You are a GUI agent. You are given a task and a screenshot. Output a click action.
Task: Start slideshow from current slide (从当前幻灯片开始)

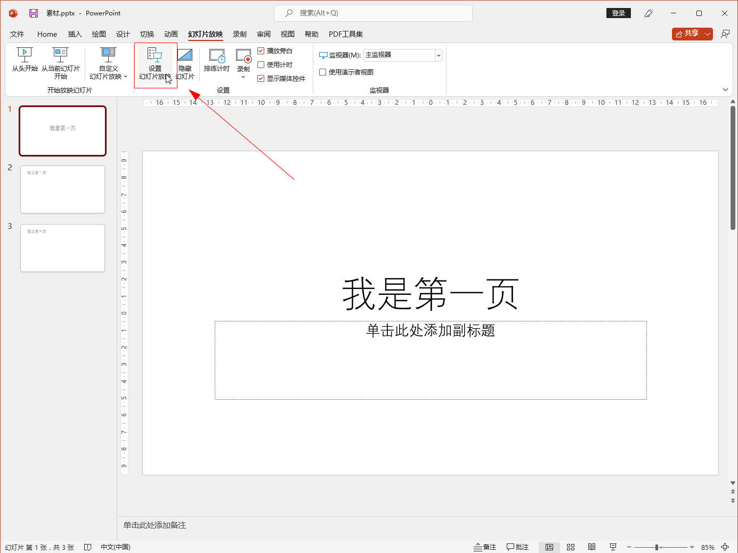coord(60,63)
